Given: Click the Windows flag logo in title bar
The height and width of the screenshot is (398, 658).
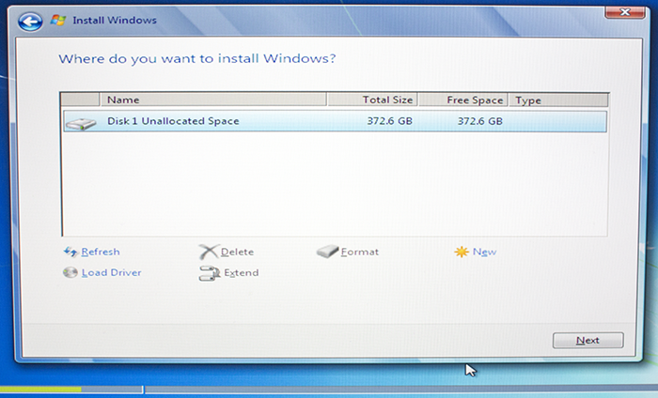Looking at the screenshot, I should tap(58, 20).
